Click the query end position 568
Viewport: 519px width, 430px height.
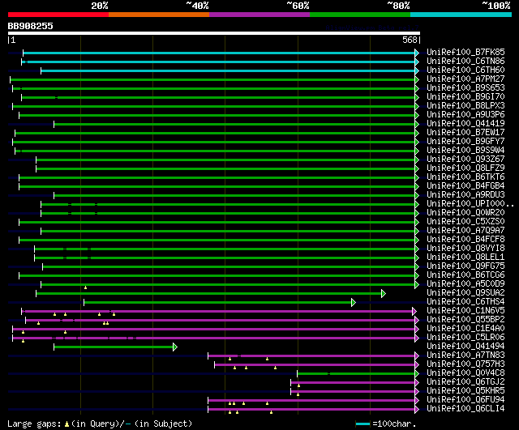click(x=410, y=40)
